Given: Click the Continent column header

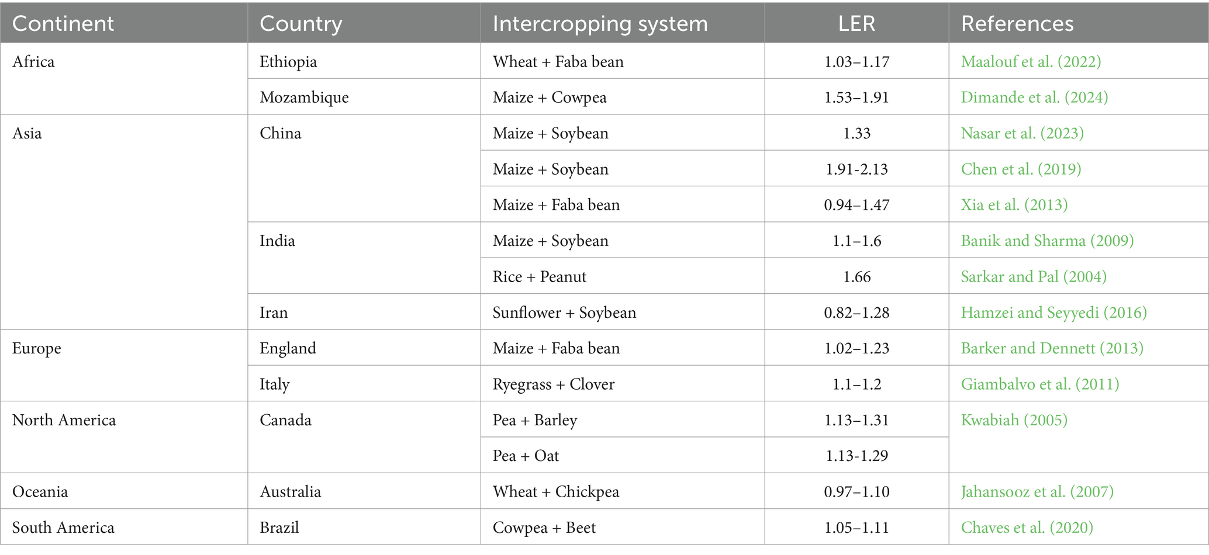Looking at the screenshot, I should pos(63,23).
